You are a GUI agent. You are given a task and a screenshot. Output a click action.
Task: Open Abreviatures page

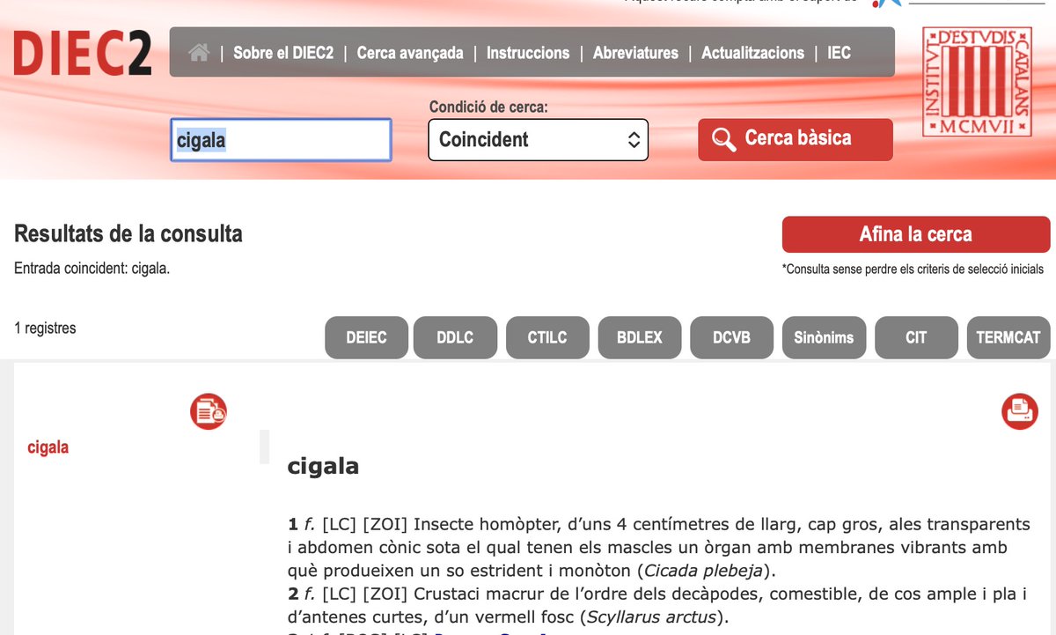(x=635, y=53)
